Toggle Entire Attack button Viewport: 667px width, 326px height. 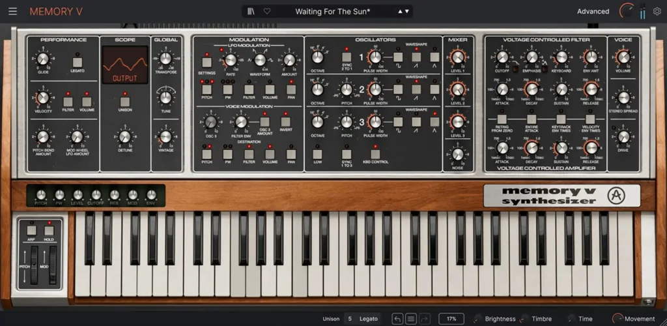coord(532,119)
